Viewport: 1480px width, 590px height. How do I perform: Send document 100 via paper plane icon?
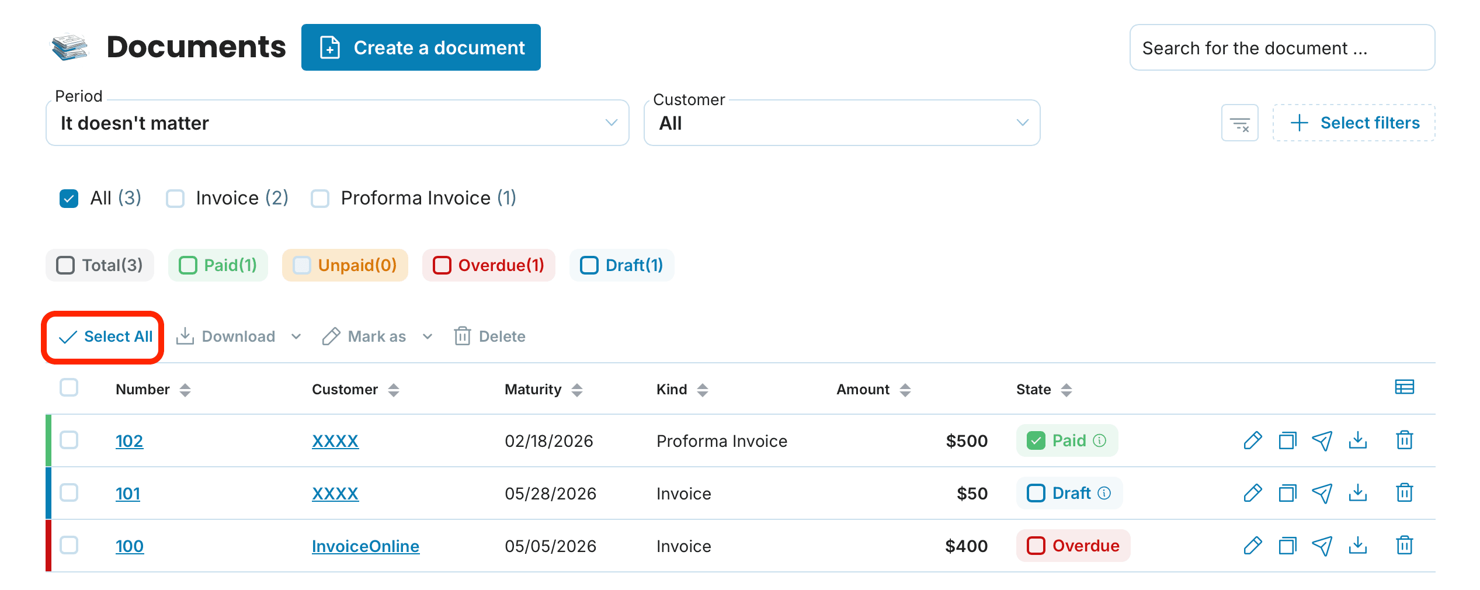click(x=1322, y=546)
